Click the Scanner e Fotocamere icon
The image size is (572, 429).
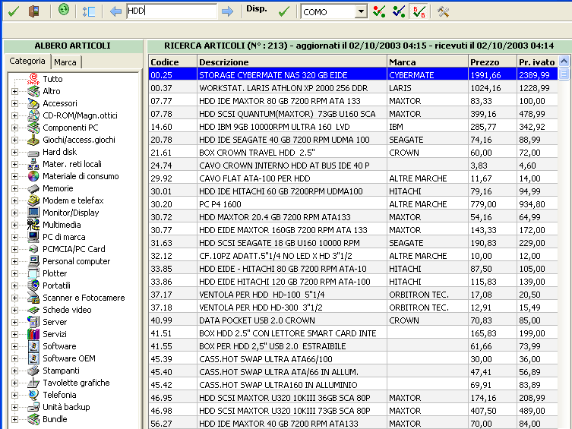click(33, 298)
